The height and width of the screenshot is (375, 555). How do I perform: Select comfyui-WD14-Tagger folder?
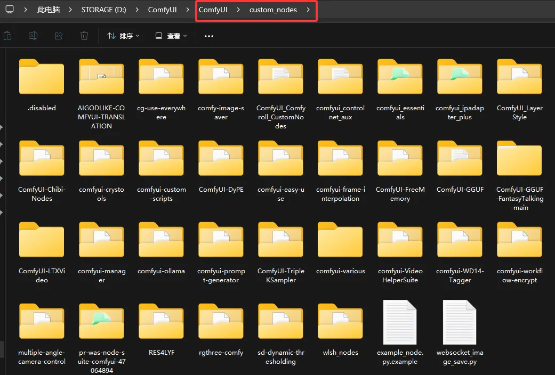[x=460, y=252]
